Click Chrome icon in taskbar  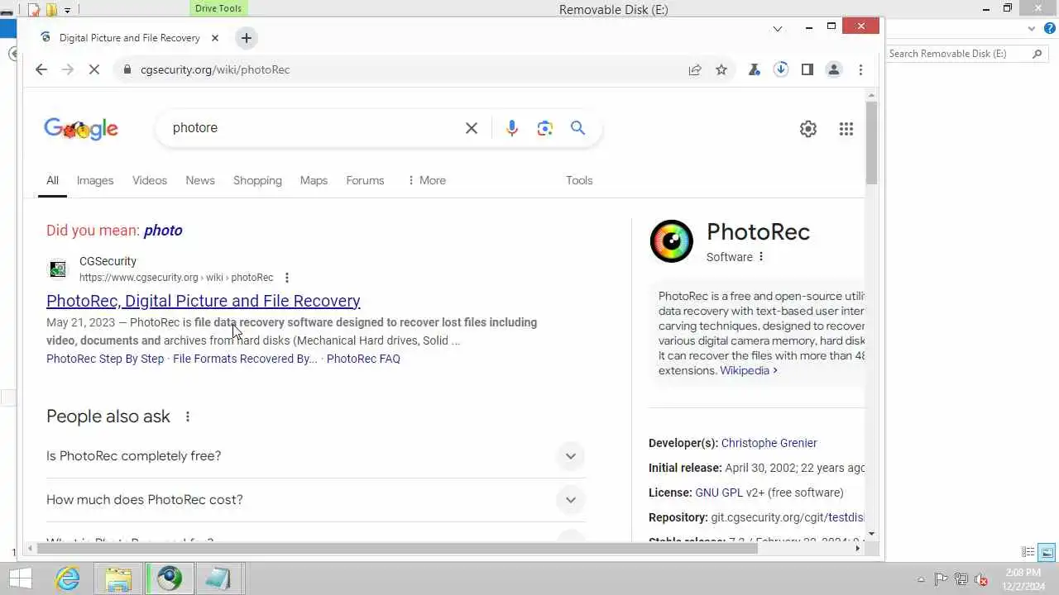coord(170,578)
